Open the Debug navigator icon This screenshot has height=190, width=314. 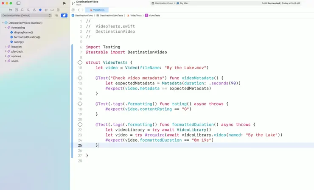coord(46,10)
